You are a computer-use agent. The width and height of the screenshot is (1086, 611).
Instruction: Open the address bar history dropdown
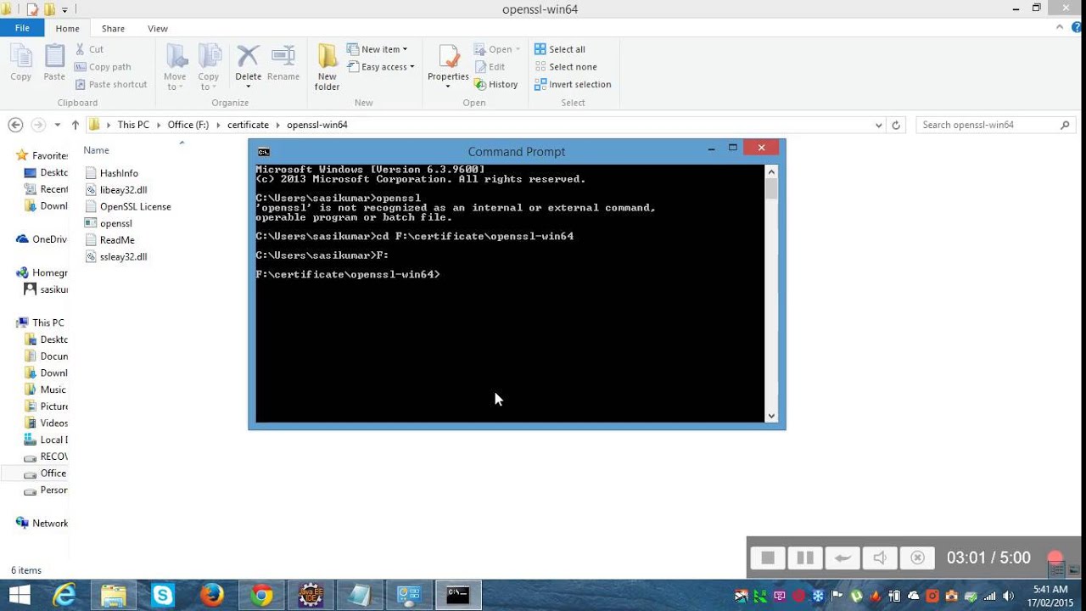click(x=878, y=125)
